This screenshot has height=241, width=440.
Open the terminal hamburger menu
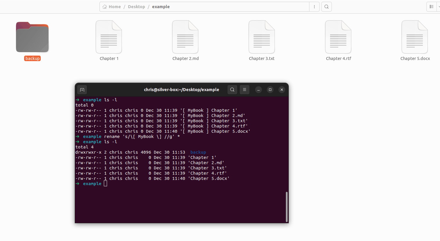(x=244, y=90)
